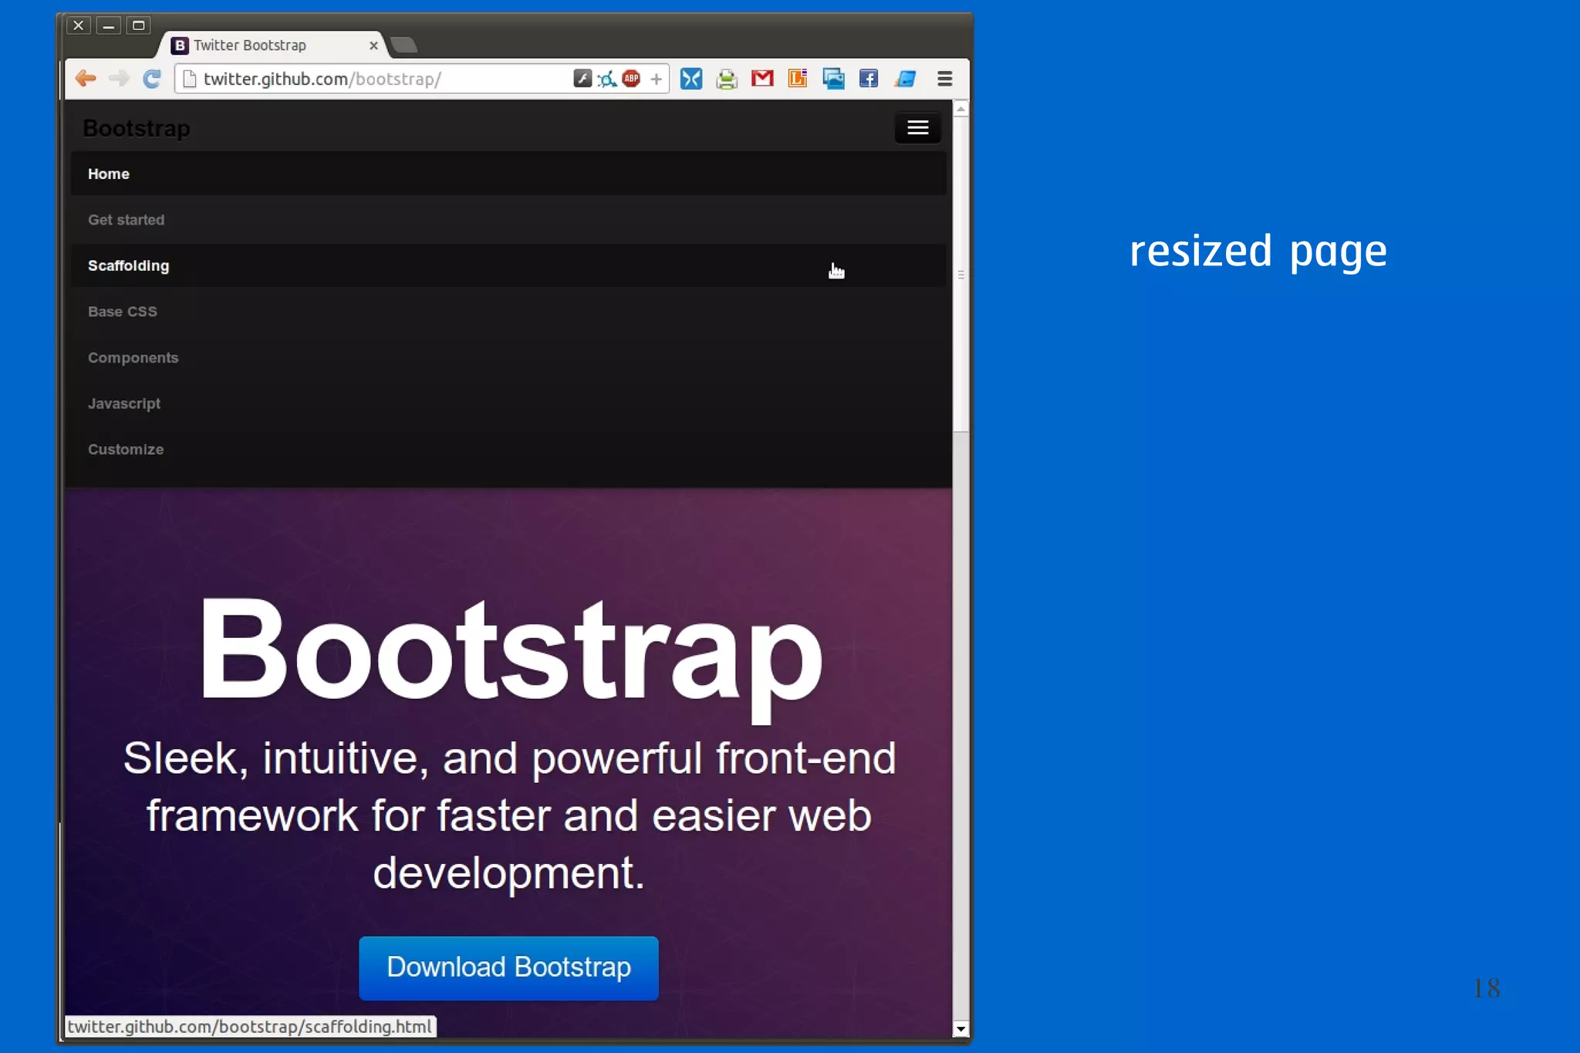The image size is (1580, 1053).
Task: Open the Get started link
Action: 127,220
